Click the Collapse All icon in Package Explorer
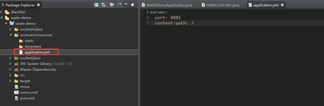 click(x=96, y=5)
